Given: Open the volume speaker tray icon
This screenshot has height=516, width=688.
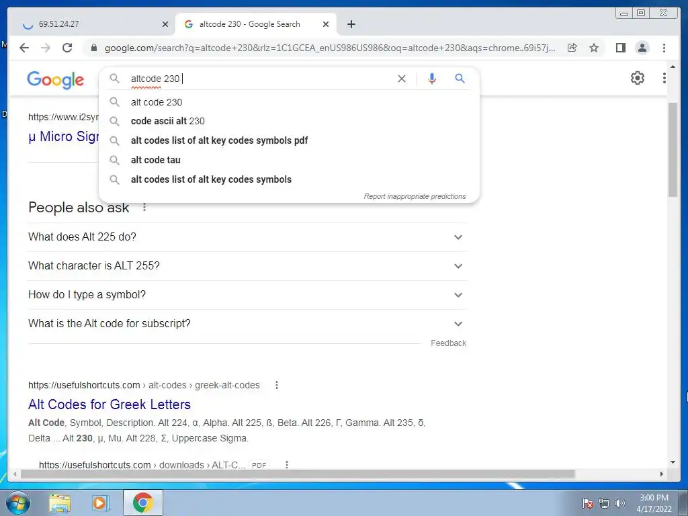Looking at the screenshot, I should coord(620,503).
